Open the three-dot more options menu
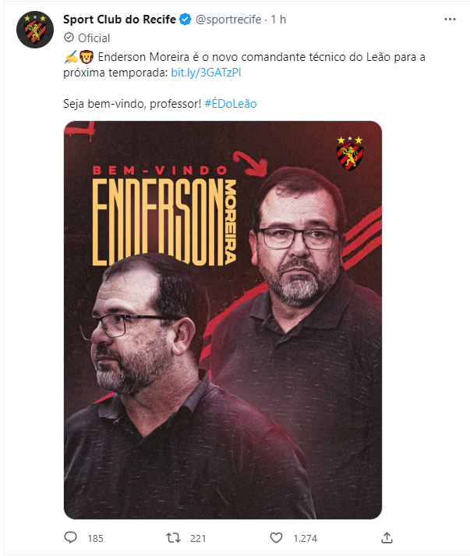Viewport: 470px width, 556px height. coord(450,20)
